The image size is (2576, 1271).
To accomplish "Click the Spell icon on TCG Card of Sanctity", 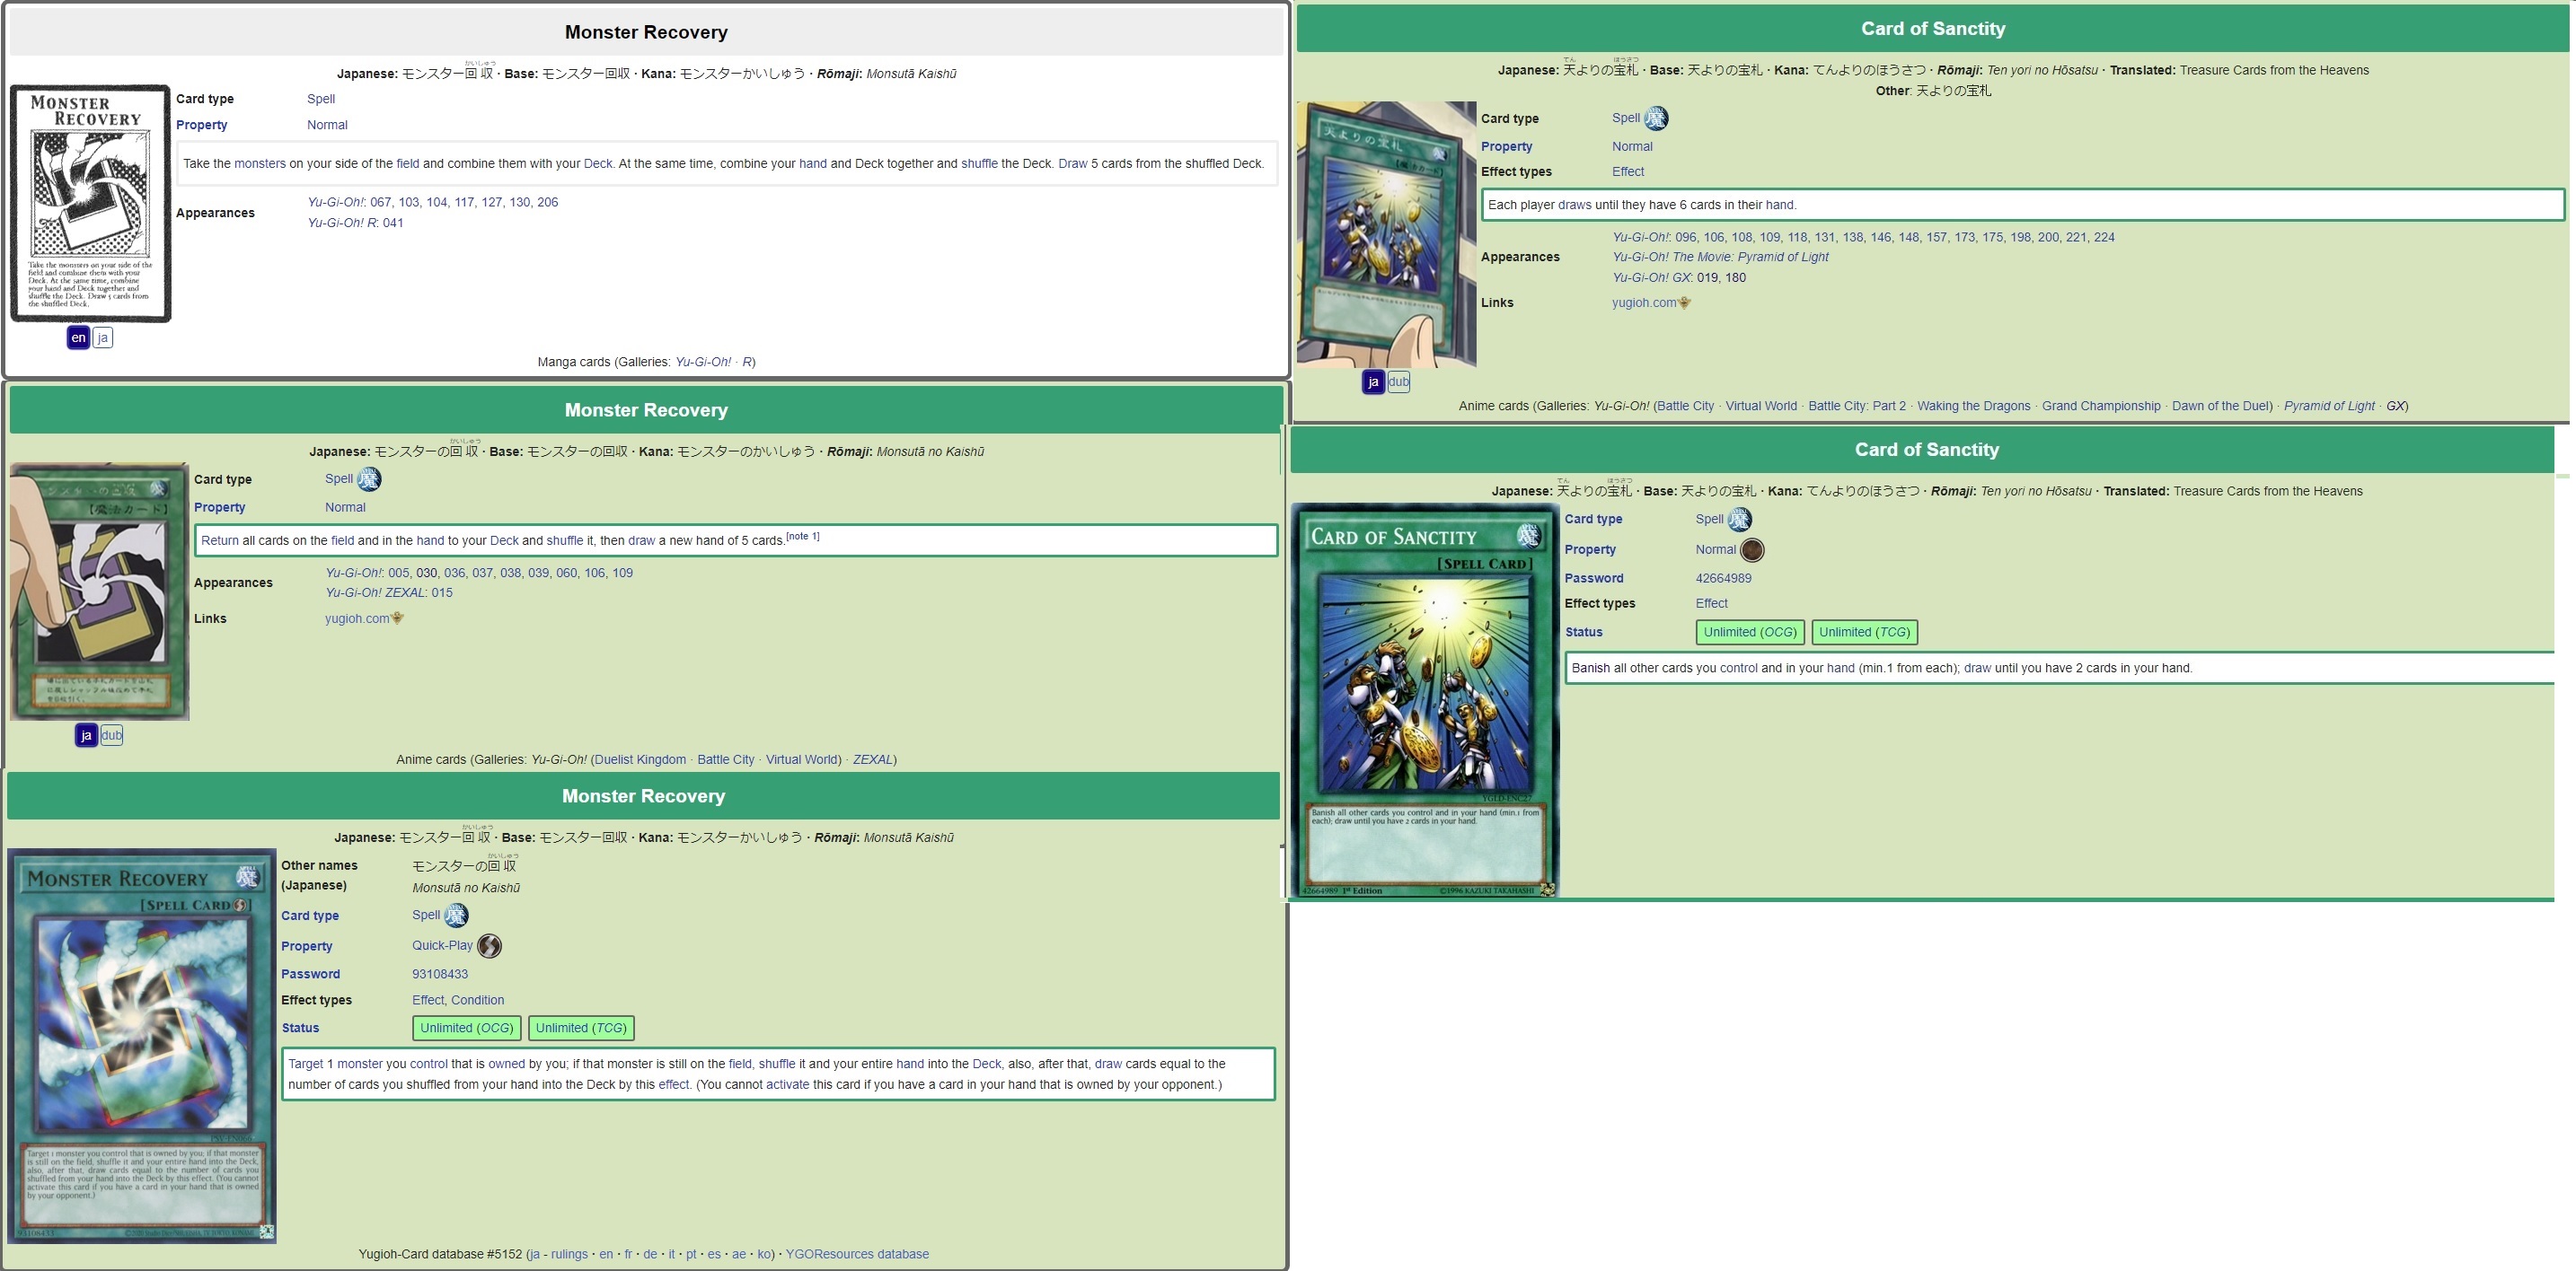I will point(1740,520).
